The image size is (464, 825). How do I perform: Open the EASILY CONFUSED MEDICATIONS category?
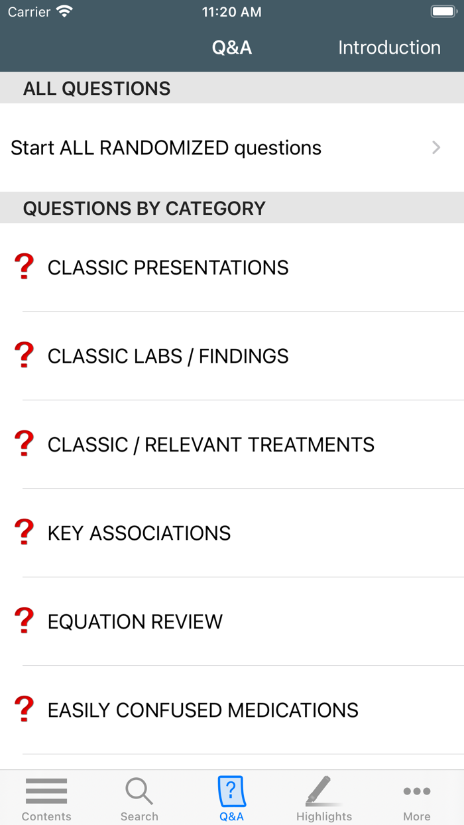coord(202,710)
